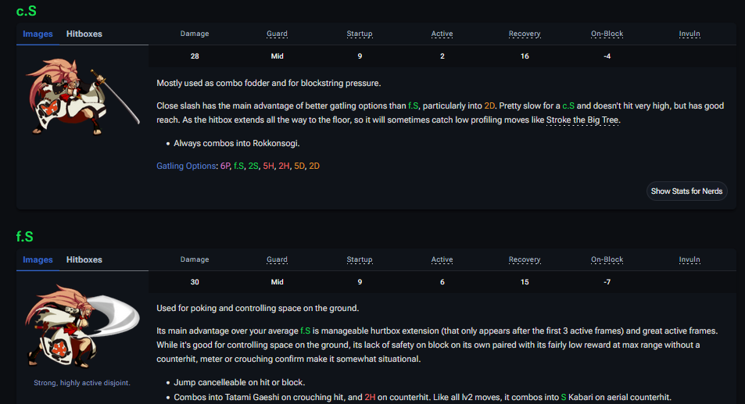This screenshot has width=745, height=404.
Task: Select Images tab in f.S section
Action: 38,259
